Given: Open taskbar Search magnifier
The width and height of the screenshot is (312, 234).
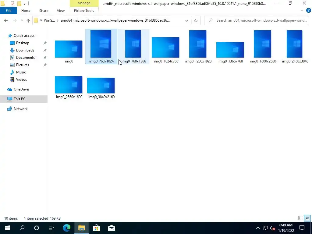Looking at the screenshot, I should [x=22, y=228].
